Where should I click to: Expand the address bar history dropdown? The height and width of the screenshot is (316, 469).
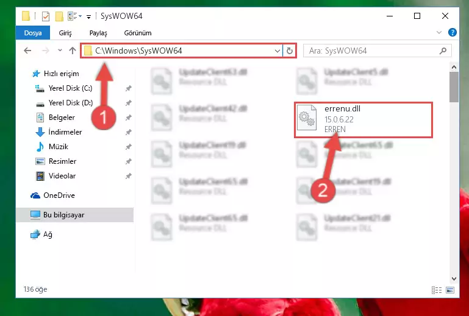tap(277, 51)
